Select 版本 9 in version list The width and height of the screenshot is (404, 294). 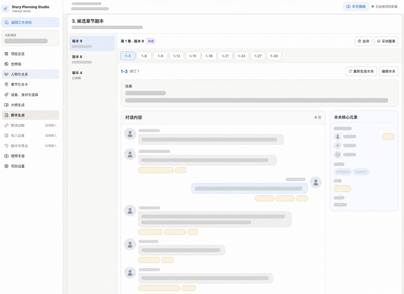pyautogui.click(x=92, y=43)
